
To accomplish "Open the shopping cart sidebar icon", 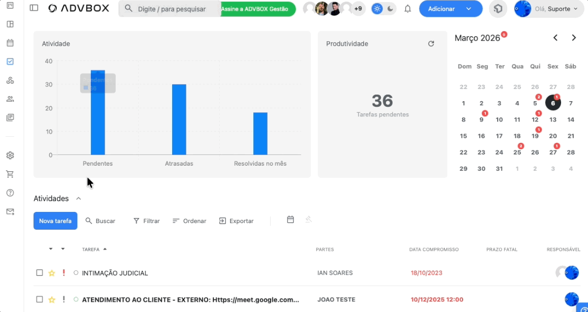I will [x=10, y=174].
